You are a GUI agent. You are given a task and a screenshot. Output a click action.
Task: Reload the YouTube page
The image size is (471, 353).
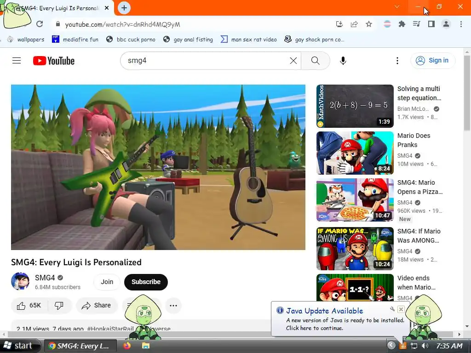pyautogui.click(x=40, y=24)
